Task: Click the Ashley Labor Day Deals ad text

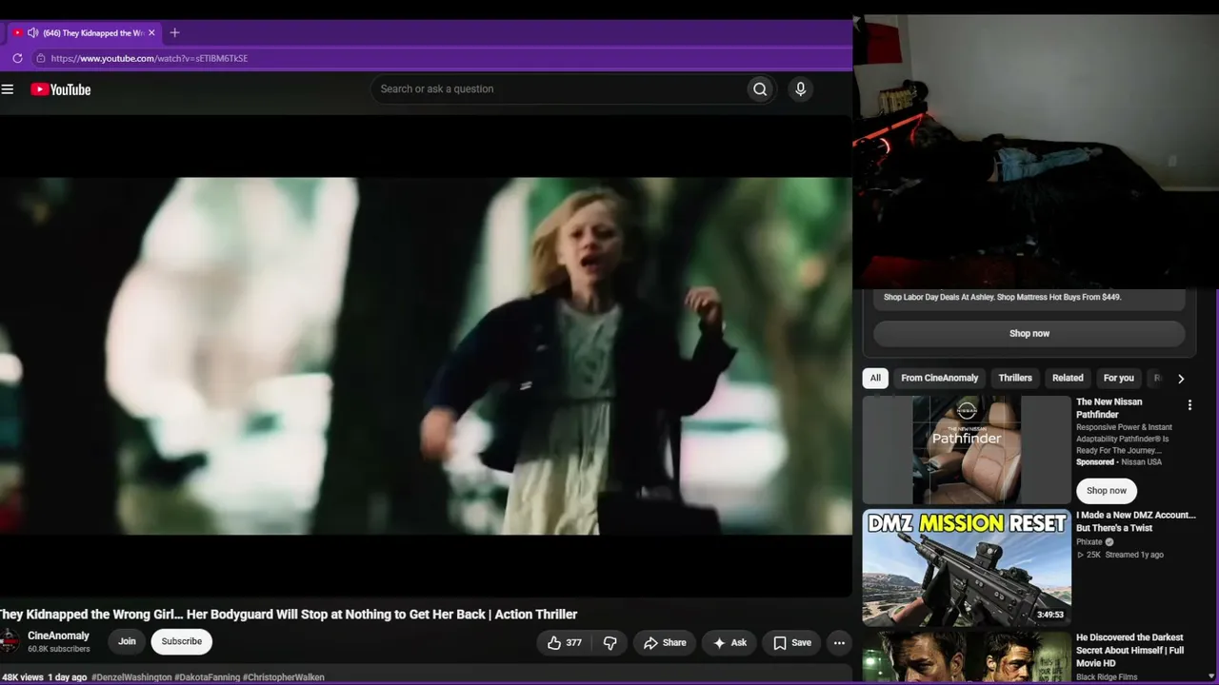Action: (x=1002, y=297)
